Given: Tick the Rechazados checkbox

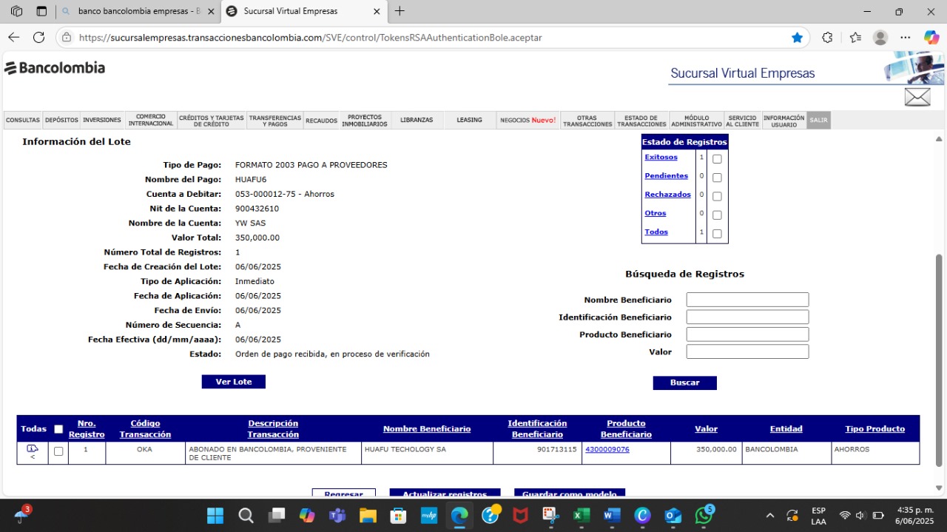Looking at the screenshot, I should point(717,196).
